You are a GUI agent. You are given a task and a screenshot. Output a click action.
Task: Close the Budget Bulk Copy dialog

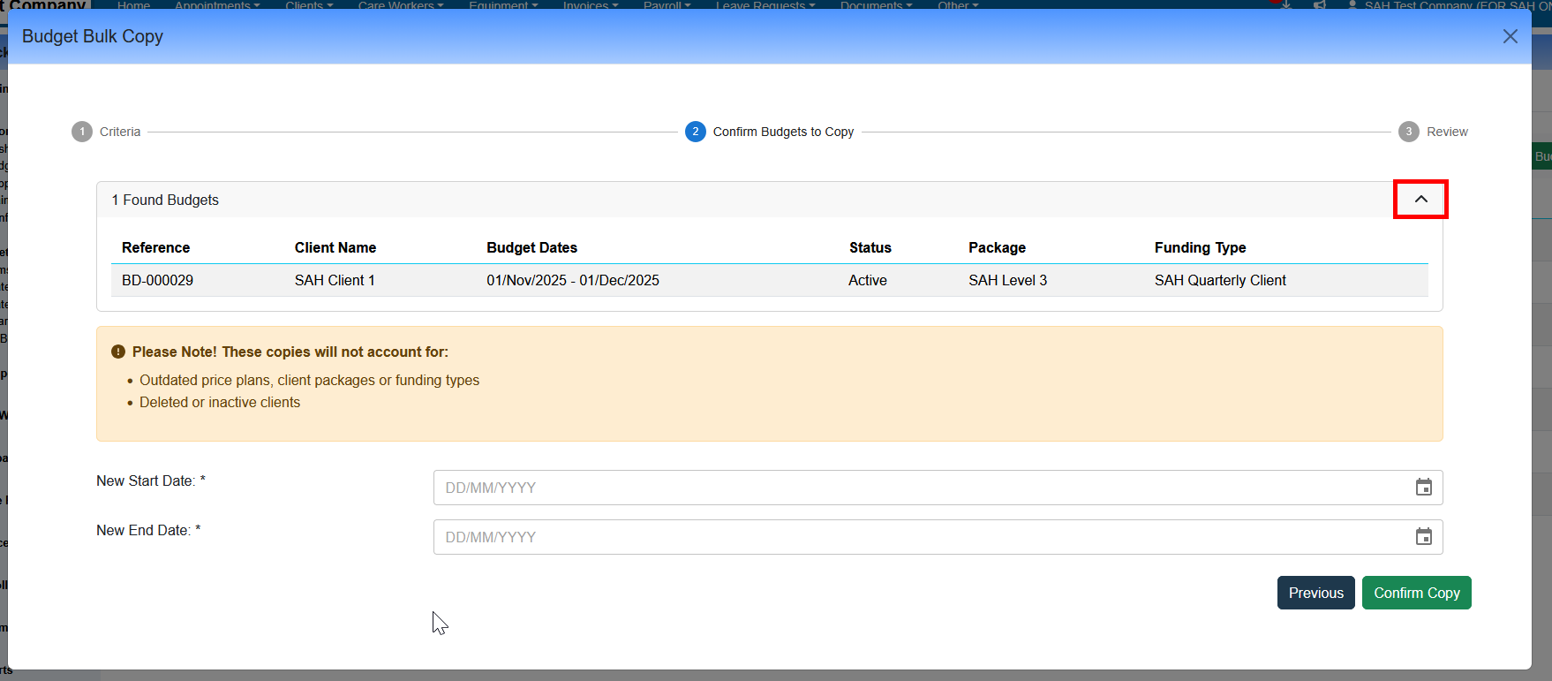[1510, 36]
